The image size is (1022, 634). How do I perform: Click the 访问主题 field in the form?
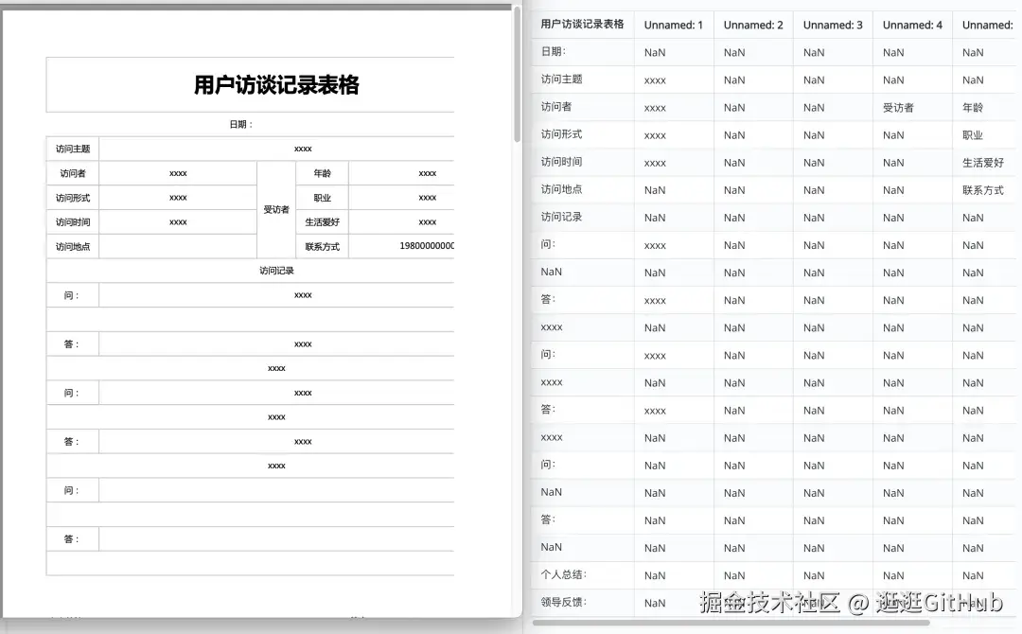[x=73, y=149]
